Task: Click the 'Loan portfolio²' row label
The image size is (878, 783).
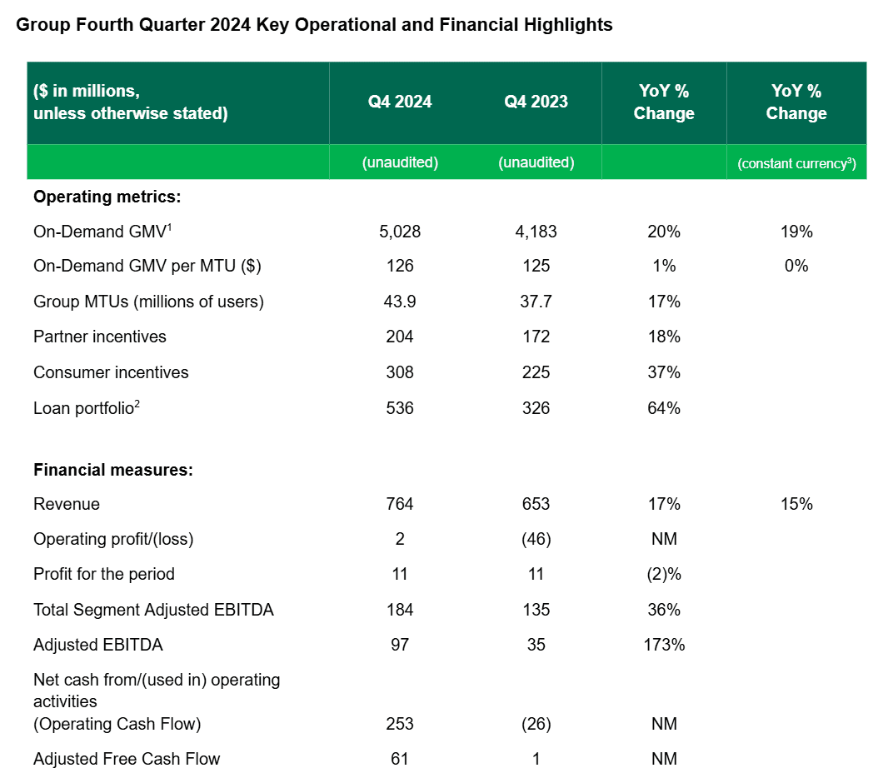Action: coord(87,407)
